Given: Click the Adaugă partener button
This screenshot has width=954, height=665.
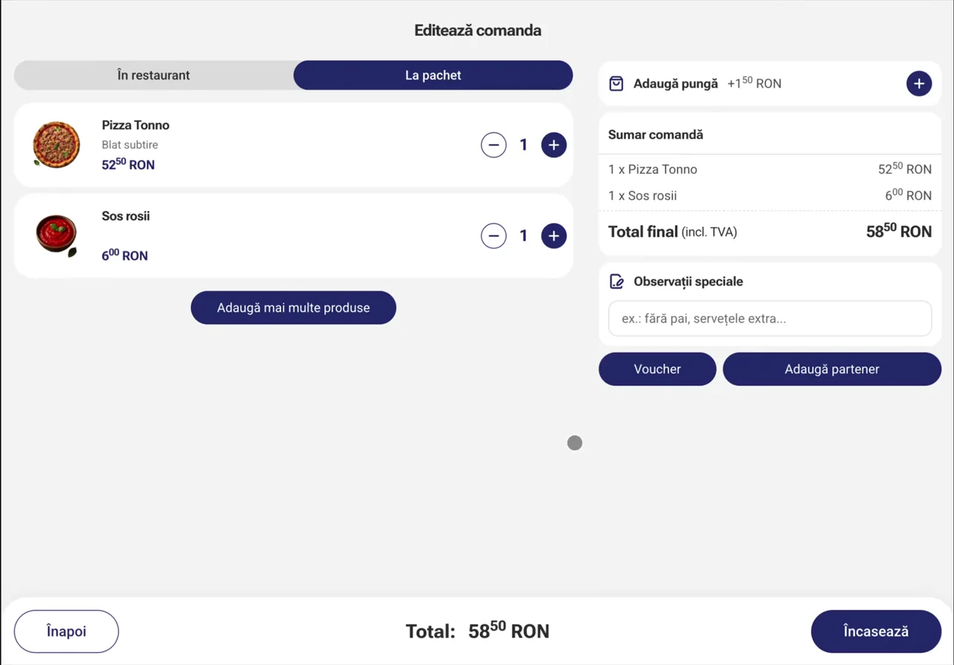Looking at the screenshot, I should 832,369.
